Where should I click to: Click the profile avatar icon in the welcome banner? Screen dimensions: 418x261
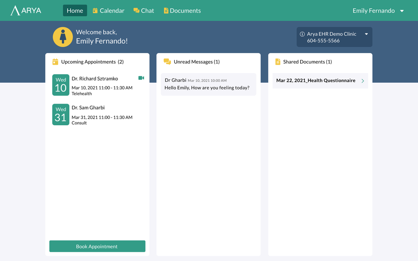pyautogui.click(x=62, y=37)
